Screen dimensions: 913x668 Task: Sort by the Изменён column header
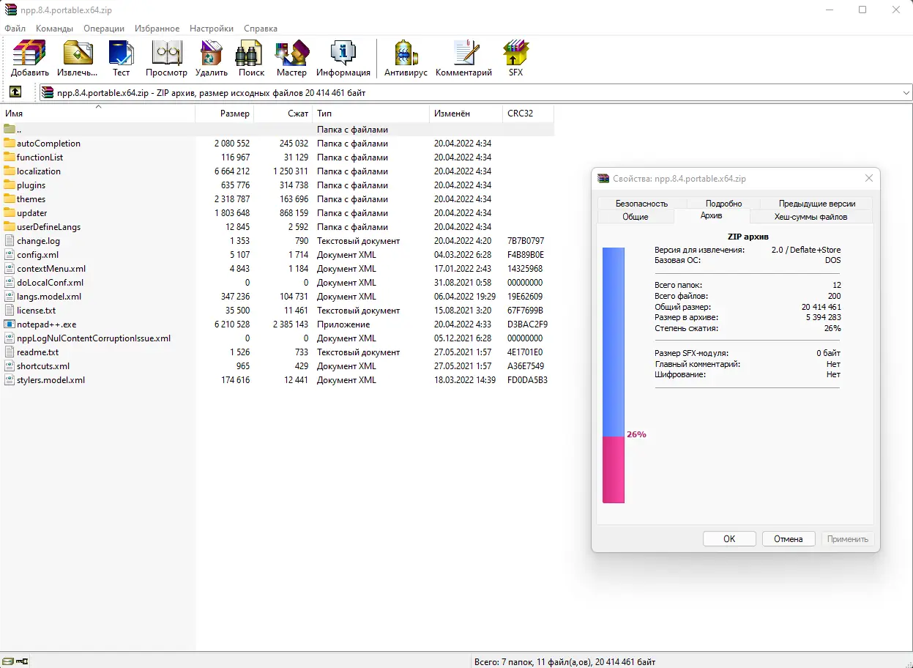pyautogui.click(x=466, y=114)
